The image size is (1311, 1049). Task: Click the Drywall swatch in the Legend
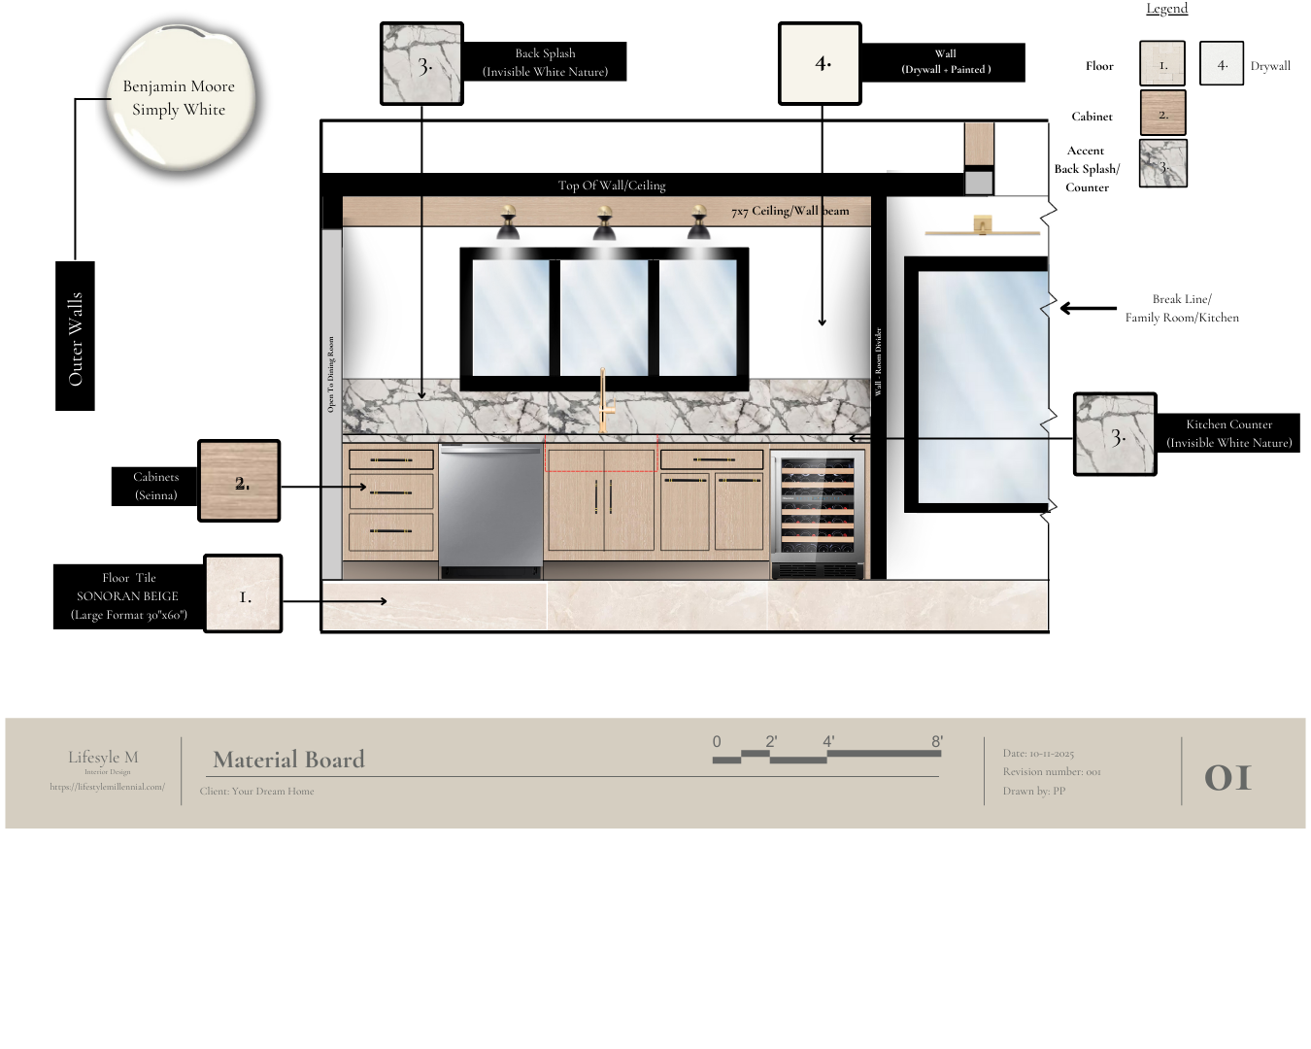point(1221,64)
